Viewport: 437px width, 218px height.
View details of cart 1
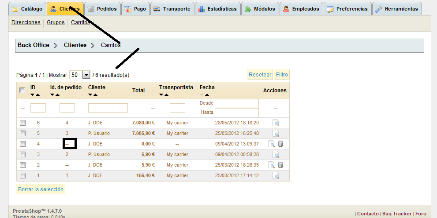[x=276, y=175]
